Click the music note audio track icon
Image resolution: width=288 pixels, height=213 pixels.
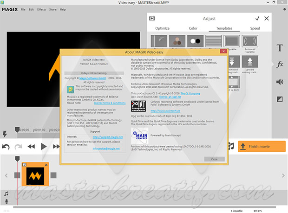(7, 194)
